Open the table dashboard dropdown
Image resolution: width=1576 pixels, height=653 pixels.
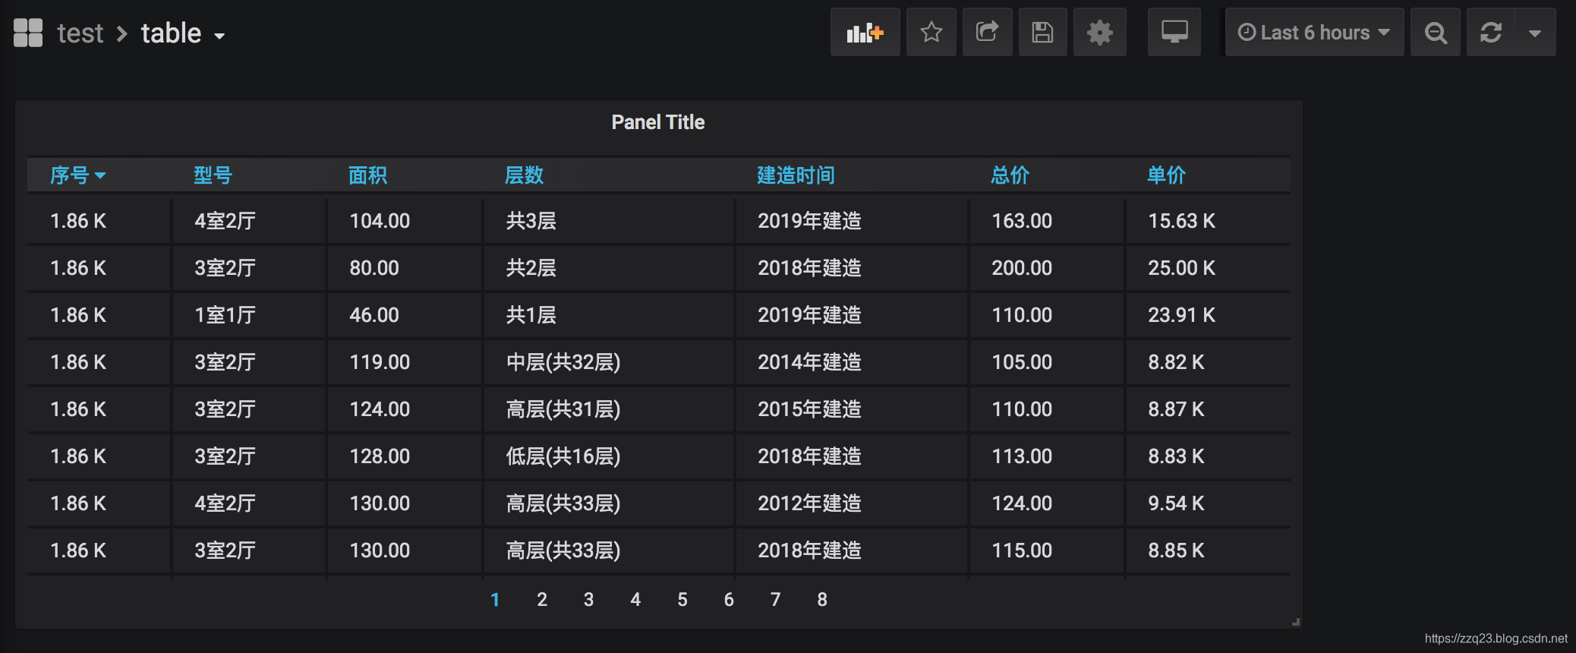183,33
